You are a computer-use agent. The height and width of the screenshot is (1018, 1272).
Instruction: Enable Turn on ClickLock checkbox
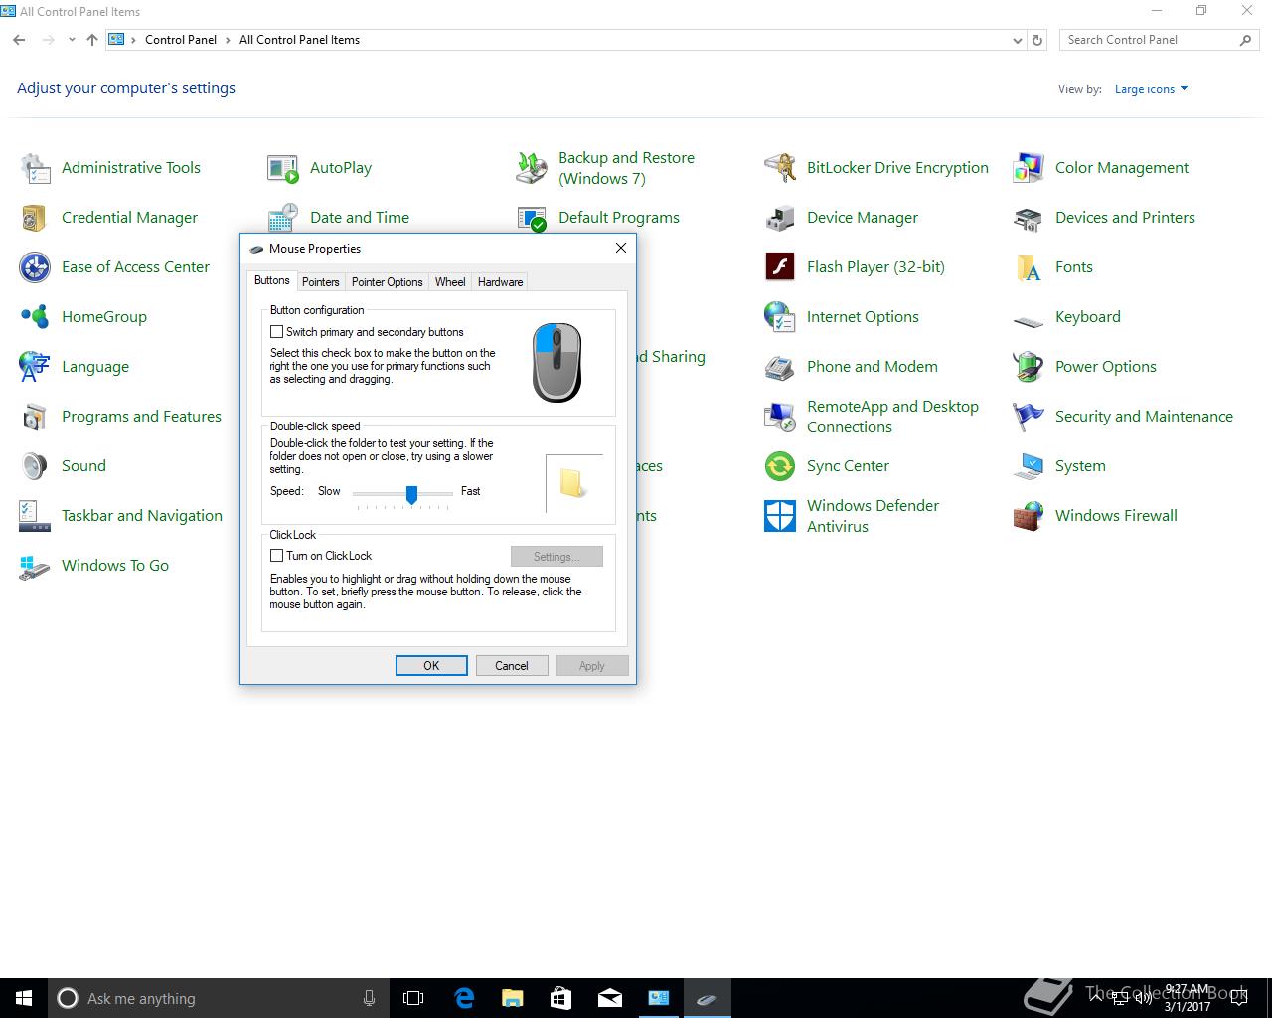pyautogui.click(x=277, y=556)
